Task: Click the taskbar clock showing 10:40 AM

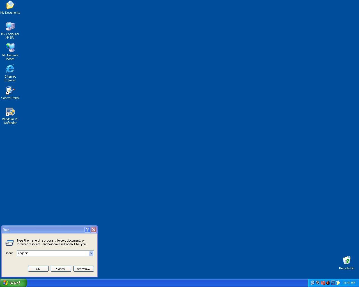Action: (349, 283)
